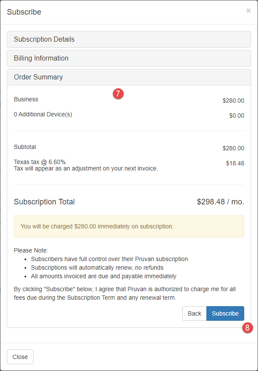Click the $0.00 additional device price
This screenshot has height=371, width=258.
[236, 116]
